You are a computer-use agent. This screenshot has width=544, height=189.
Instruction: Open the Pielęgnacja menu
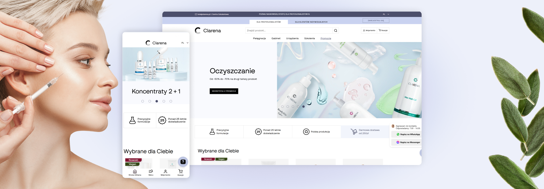[x=259, y=38]
